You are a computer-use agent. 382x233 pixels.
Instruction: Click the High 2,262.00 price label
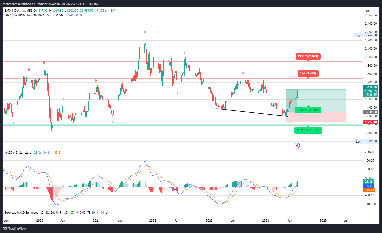pyautogui.click(x=366, y=35)
